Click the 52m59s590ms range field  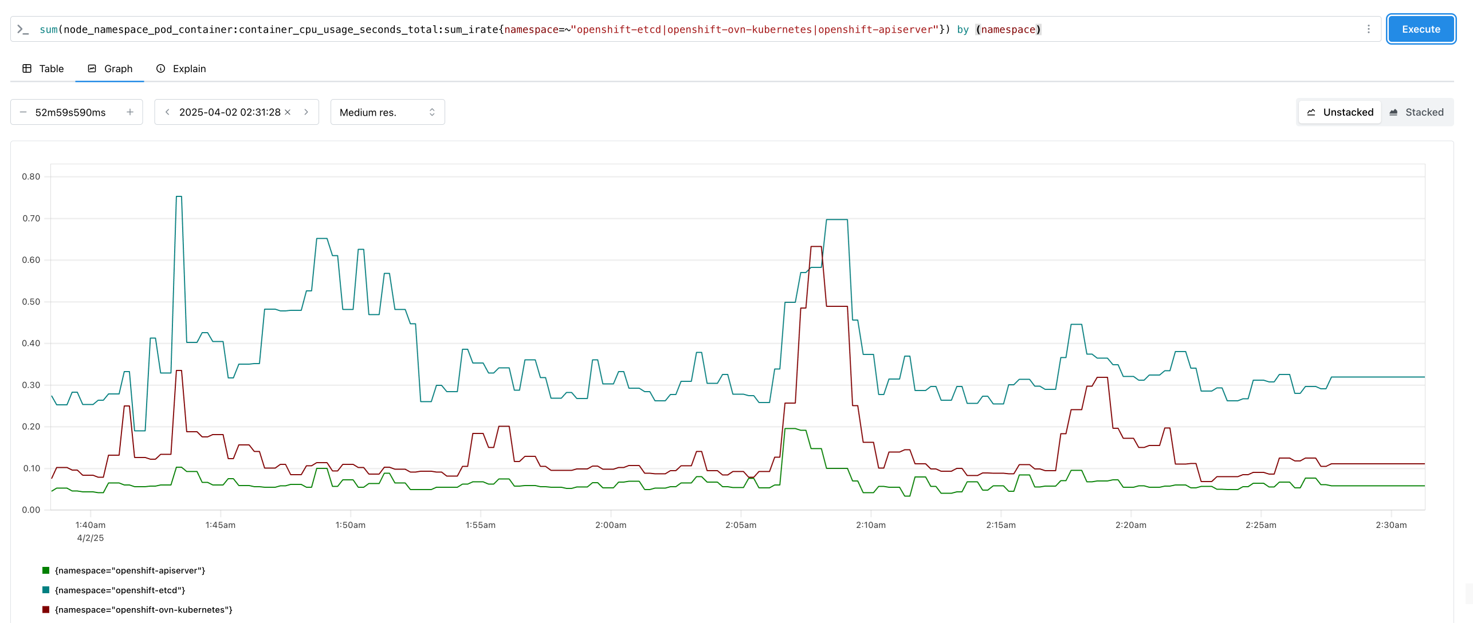[x=70, y=112]
